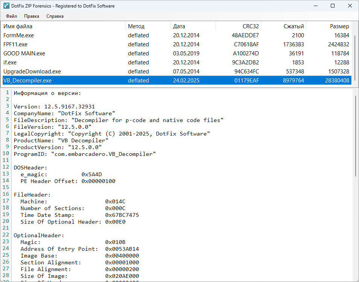
Task: Click the PE Header Offset value 0x00000100
Action: [99, 181]
